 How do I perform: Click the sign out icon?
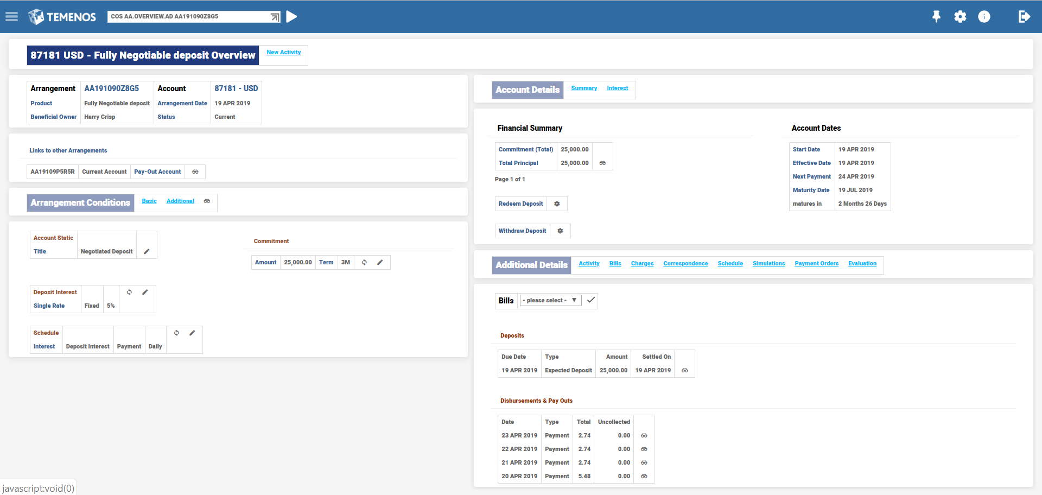[x=1024, y=17]
